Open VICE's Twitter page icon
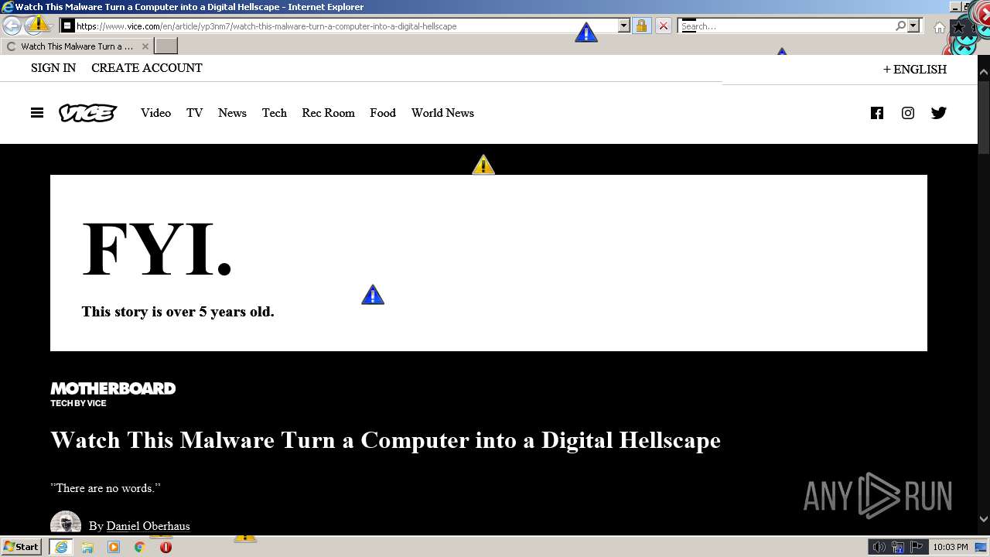The image size is (990, 557). 939,113
